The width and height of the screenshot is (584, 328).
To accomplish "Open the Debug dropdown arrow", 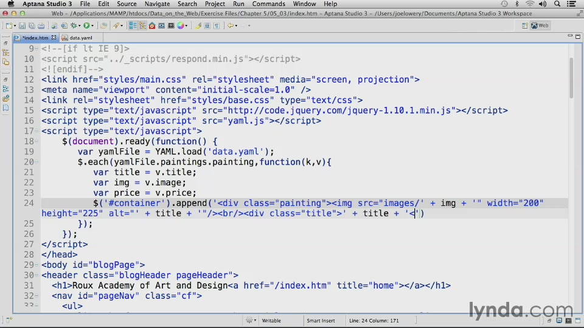I will (x=79, y=26).
